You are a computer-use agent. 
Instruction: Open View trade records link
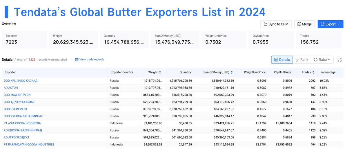tap(90, 60)
